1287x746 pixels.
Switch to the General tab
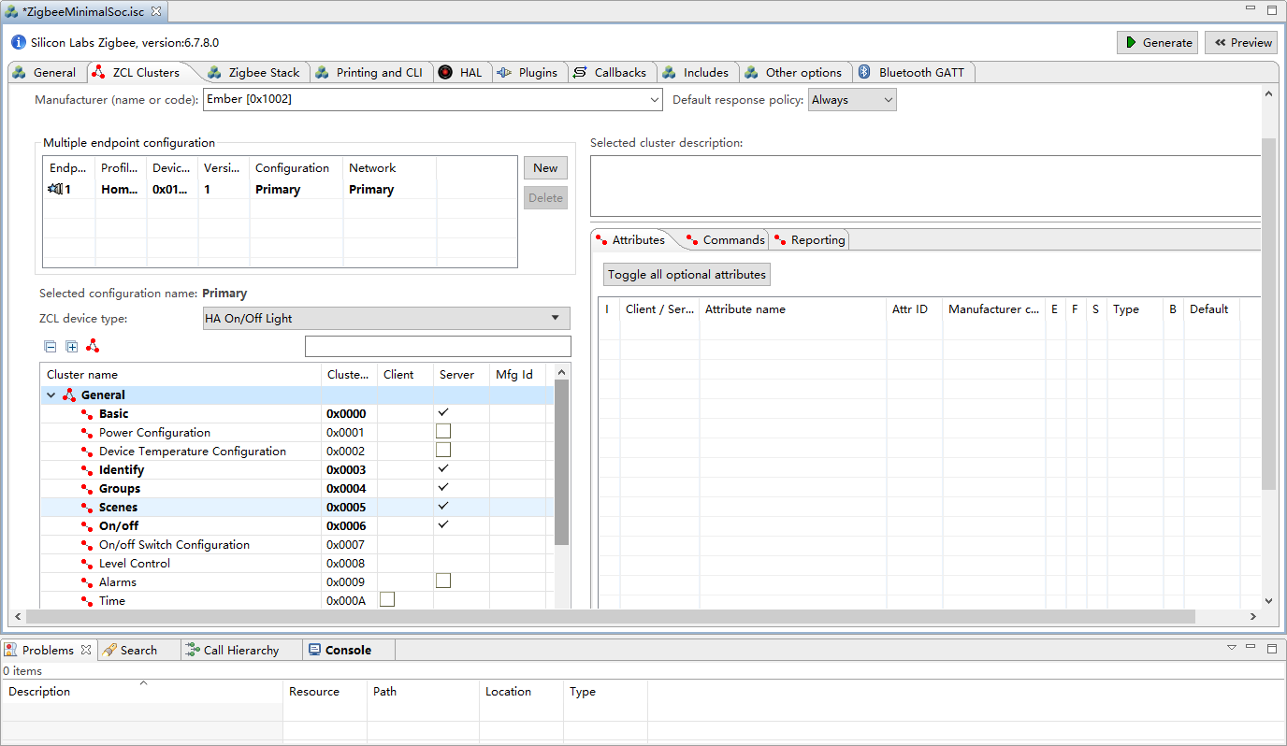pyautogui.click(x=46, y=72)
